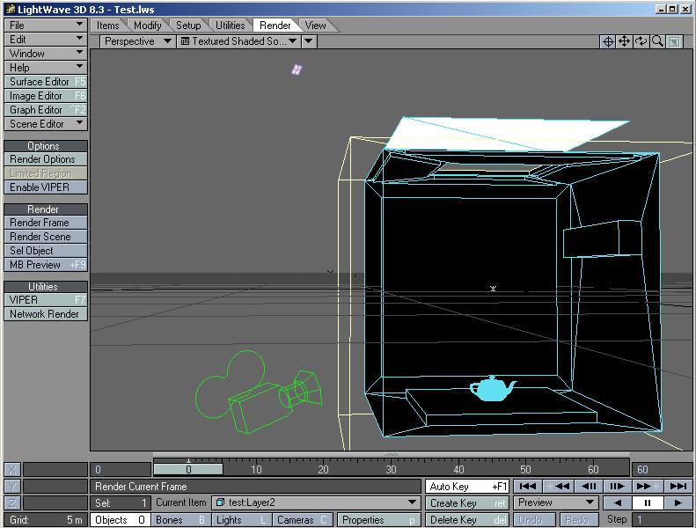Open item Properties panel
The image size is (696, 528).
point(379,519)
